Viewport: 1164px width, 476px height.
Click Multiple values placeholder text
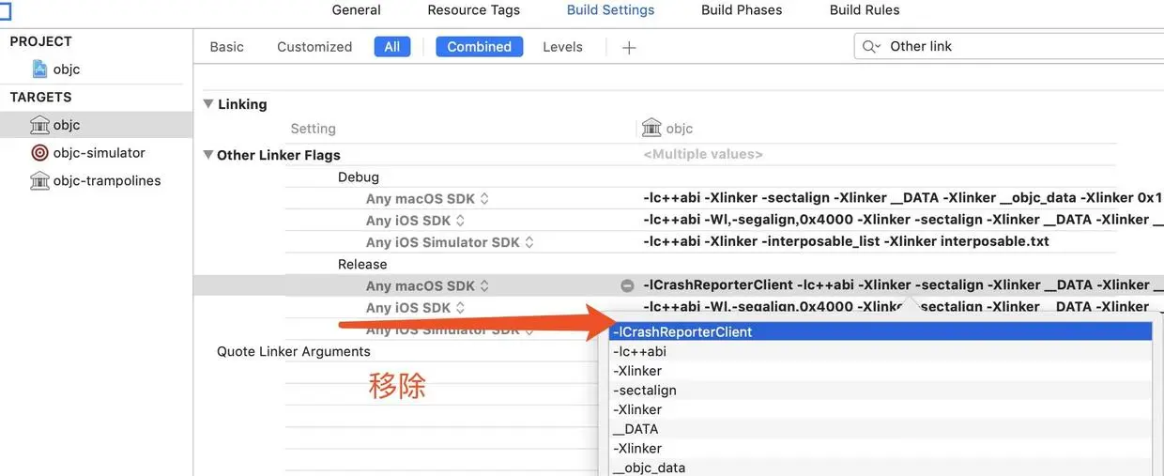tap(703, 155)
